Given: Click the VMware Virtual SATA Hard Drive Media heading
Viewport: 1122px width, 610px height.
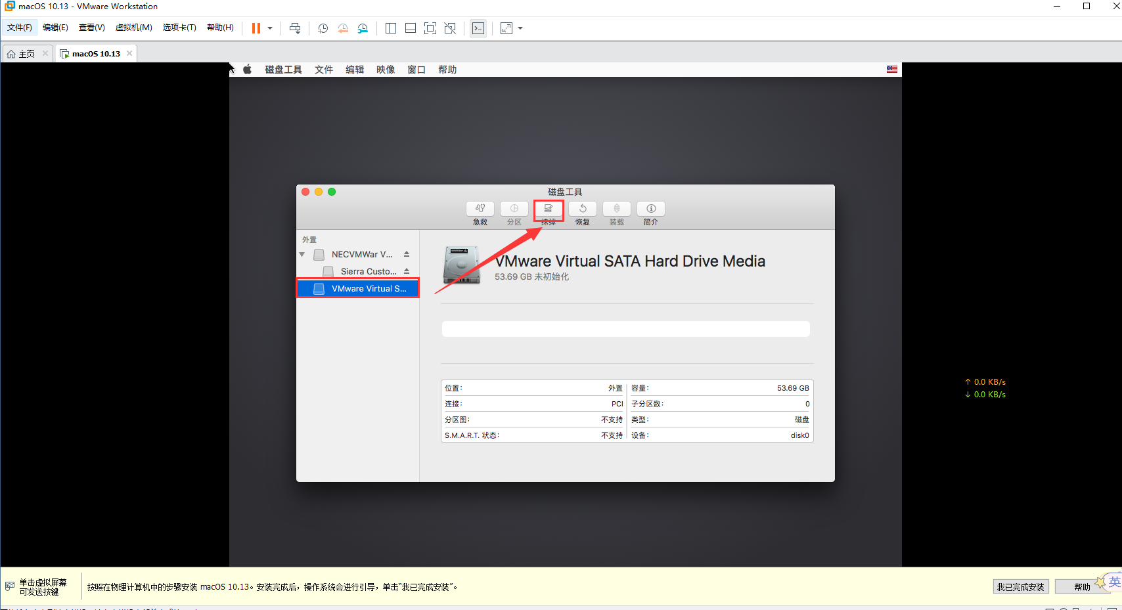Looking at the screenshot, I should pyautogui.click(x=631, y=261).
